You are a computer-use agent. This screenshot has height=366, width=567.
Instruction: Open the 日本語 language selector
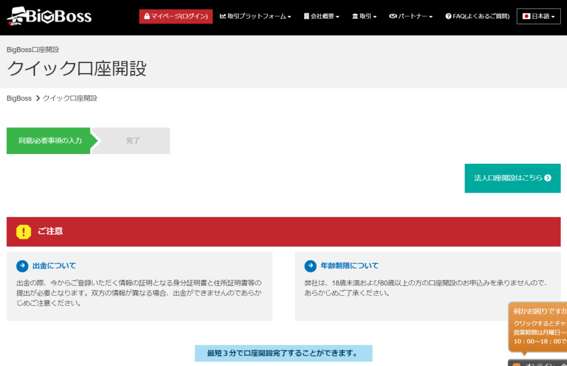pyautogui.click(x=538, y=16)
